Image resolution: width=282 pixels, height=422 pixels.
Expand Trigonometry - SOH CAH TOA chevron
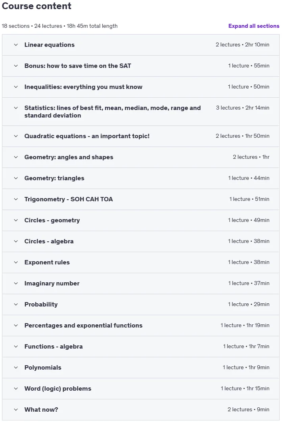pos(16,199)
